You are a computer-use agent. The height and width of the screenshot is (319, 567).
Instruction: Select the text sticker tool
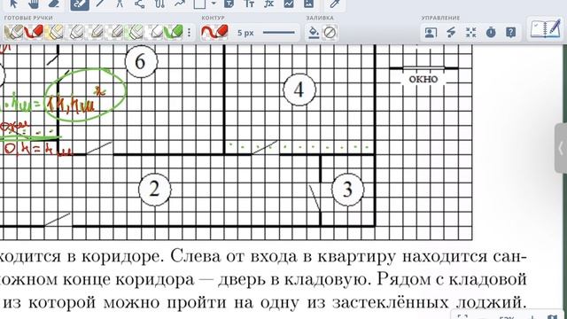point(229,4)
